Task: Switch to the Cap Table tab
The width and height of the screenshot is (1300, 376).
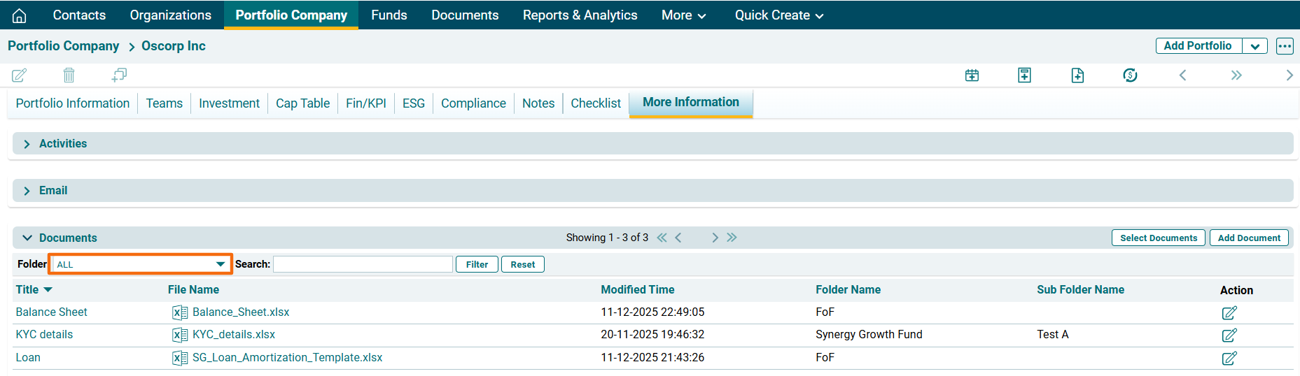Action: [x=302, y=103]
